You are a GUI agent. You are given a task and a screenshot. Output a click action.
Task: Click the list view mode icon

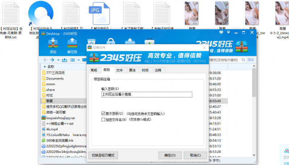pyautogui.click(x=73, y=60)
